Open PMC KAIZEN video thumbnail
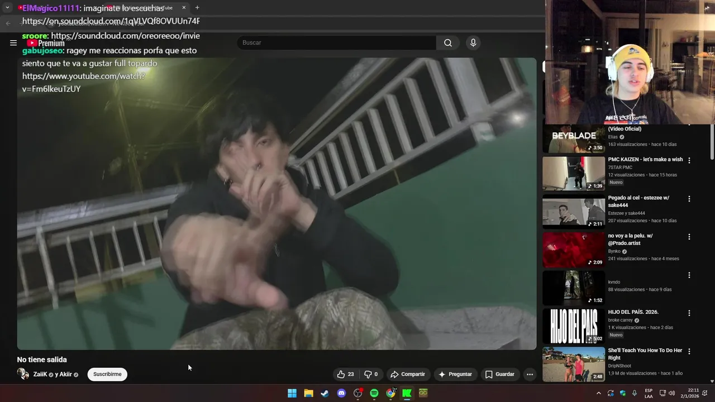 [574, 173]
